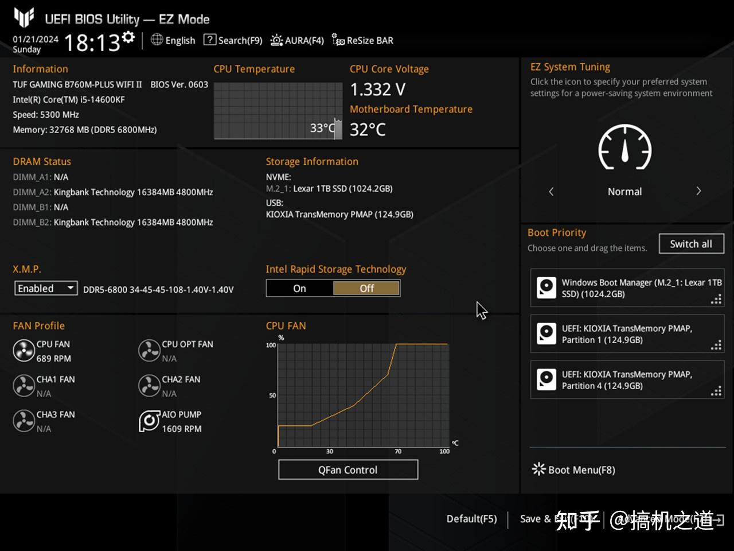The image size is (734, 551).
Task: Open QFan Control
Action: click(348, 469)
